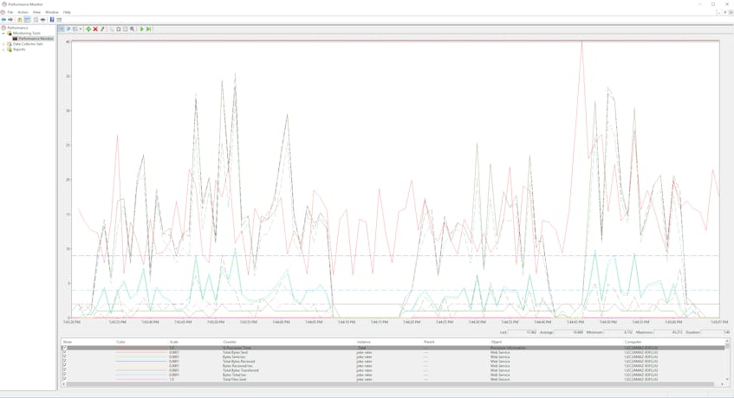This screenshot has width=734, height=398.
Task: Uncheck Show for Bytes Received/sec counter
Action: (65, 366)
